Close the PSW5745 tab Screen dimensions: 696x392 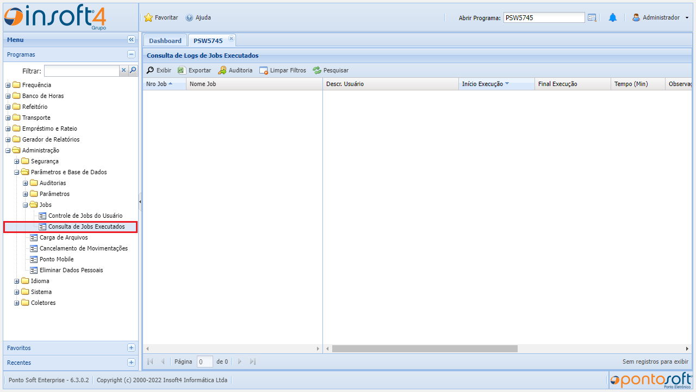coord(231,39)
